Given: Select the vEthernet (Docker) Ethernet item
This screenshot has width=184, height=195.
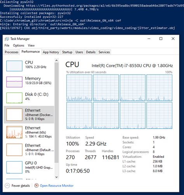Looking at the screenshot, I should [x=29, y=115].
